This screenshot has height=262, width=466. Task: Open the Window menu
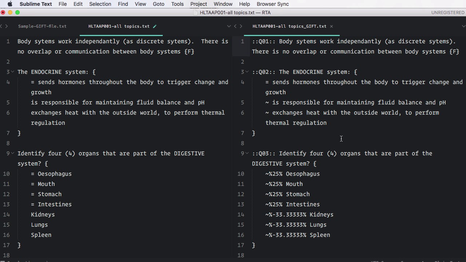tap(223, 4)
